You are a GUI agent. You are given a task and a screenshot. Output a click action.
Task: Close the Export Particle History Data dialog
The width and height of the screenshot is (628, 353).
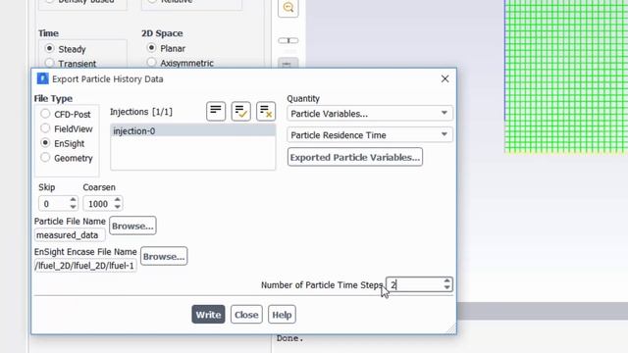click(445, 78)
